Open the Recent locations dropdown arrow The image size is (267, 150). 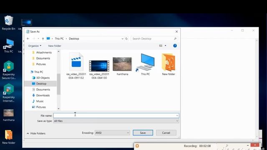point(38,39)
